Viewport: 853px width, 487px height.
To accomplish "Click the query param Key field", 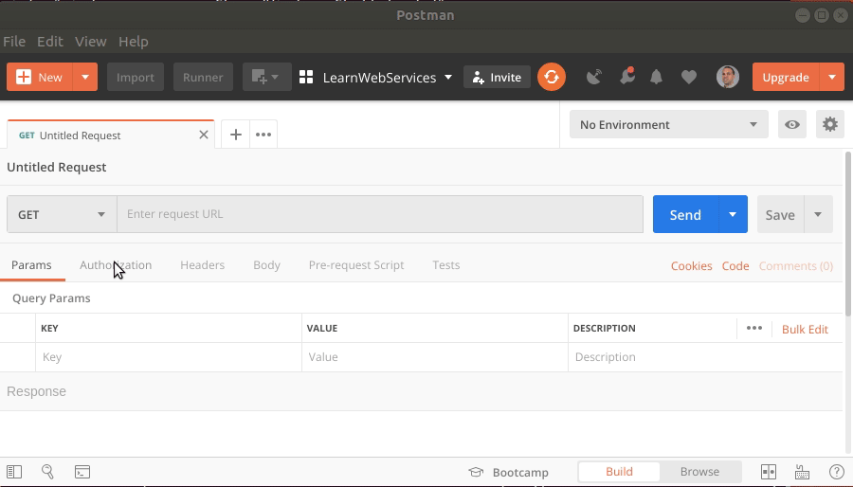I will 169,357.
